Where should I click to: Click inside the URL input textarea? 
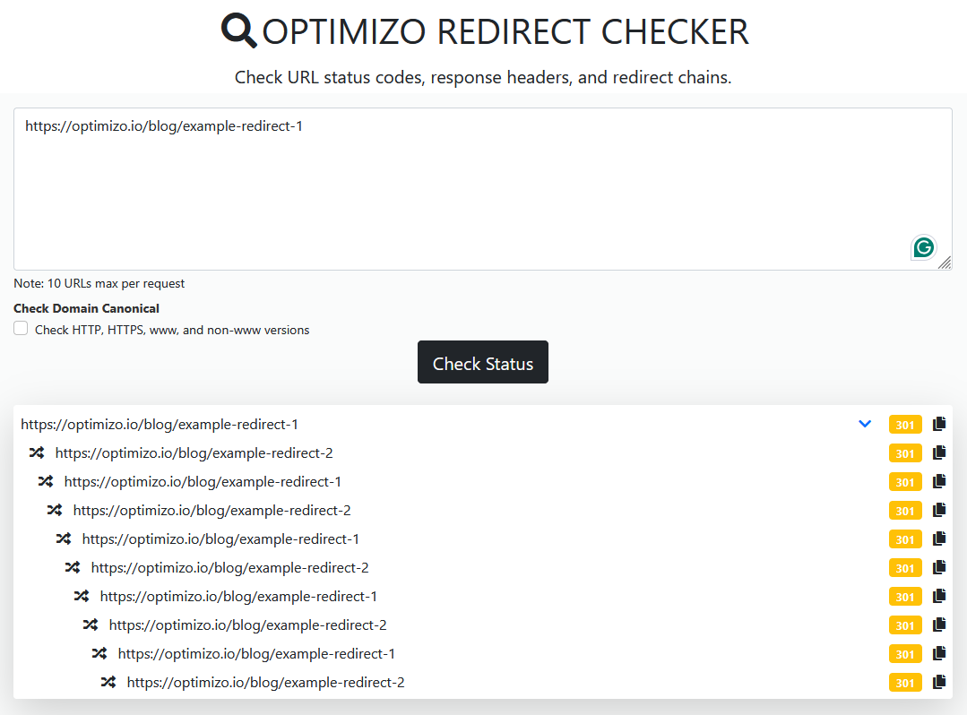click(x=448, y=179)
